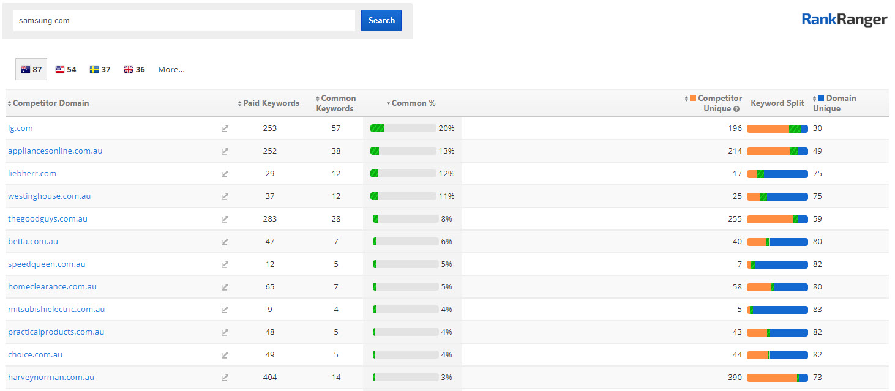Screen dimensions: 895x391
Task: Click the domain search field containing samsung.com
Action: (184, 20)
